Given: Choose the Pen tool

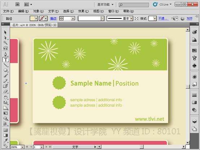Looking at the screenshot, I should (5, 54).
